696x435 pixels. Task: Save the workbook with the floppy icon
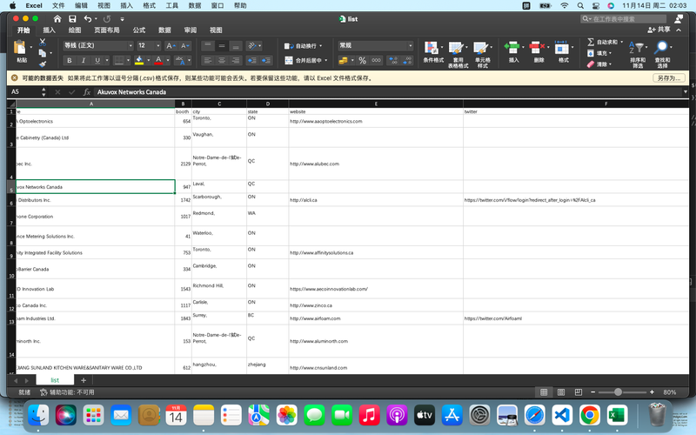[72, 18]
